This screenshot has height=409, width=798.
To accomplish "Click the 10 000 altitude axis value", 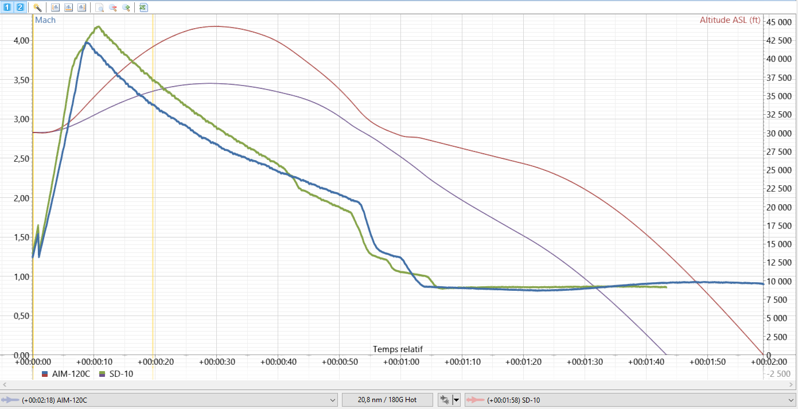I will click(780, 281).
